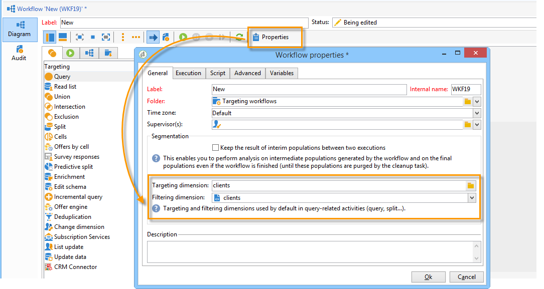544x289 pixels.
Task: Select the green play palette tab
Action: pyautogui.click(x=70, y=53)
